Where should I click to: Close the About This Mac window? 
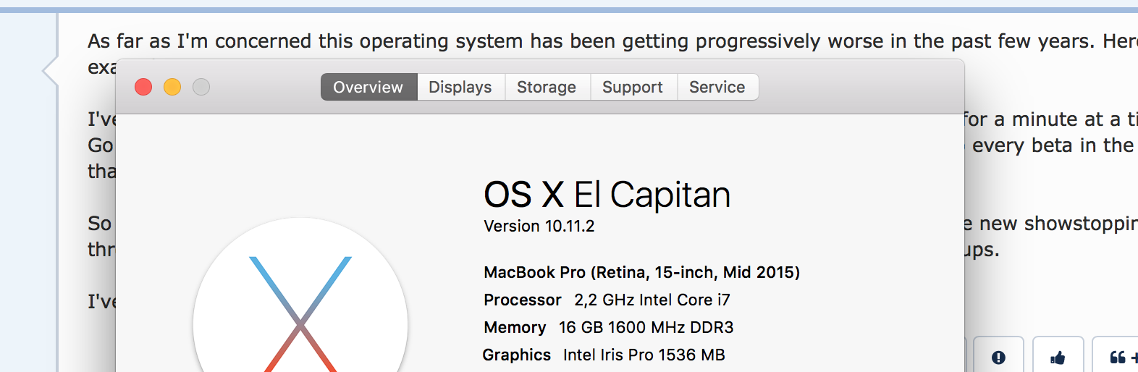click(x=143, y=87)
